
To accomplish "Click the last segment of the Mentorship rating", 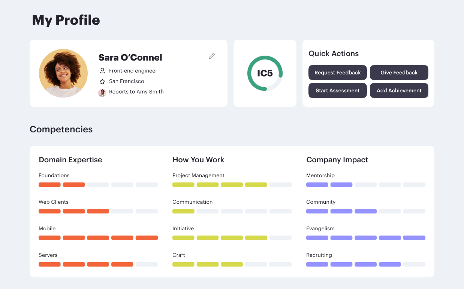I will point(414,184).
